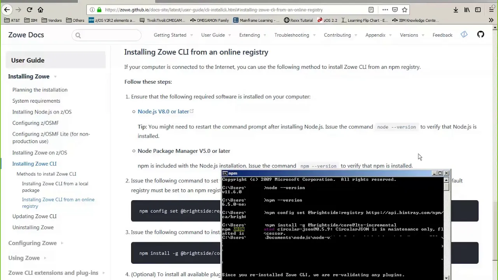Image resolution: width=498 pixels, height=280 pixels.
Task: Expand the Contributing menu
Action: pyautogui.click(x=340, y=35)
